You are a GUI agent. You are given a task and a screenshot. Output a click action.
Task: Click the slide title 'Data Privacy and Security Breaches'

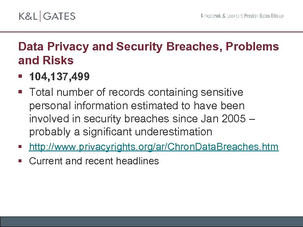tap(148, 46)
